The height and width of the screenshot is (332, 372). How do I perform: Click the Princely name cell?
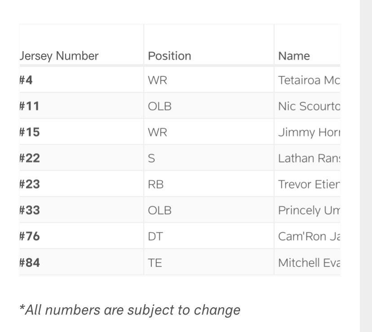[307, 210]
